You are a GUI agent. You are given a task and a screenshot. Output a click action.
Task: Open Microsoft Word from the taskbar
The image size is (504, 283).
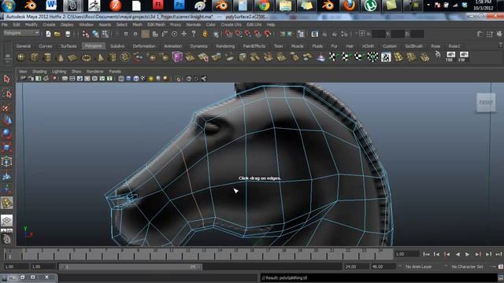(51, 6)
